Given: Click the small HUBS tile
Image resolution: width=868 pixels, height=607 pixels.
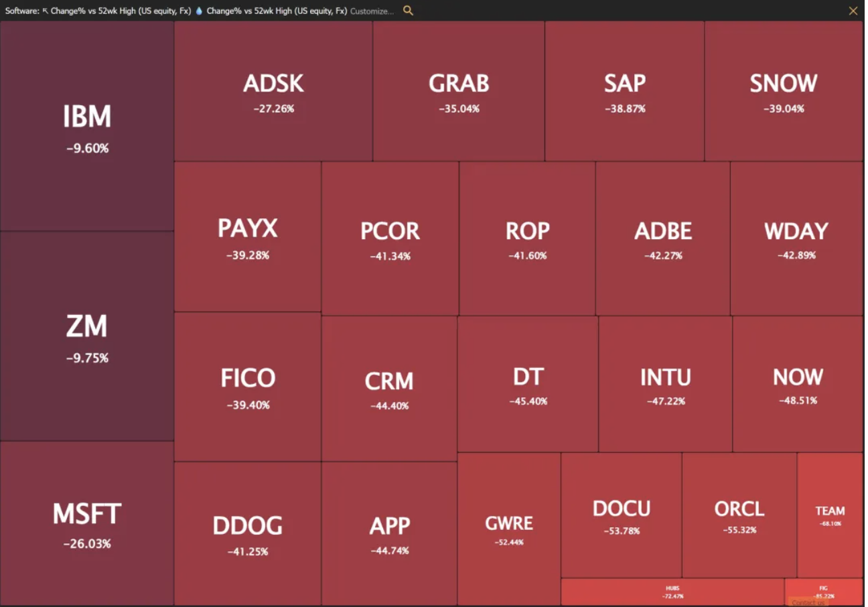Looking at the screenshot, I should (672, 592).
